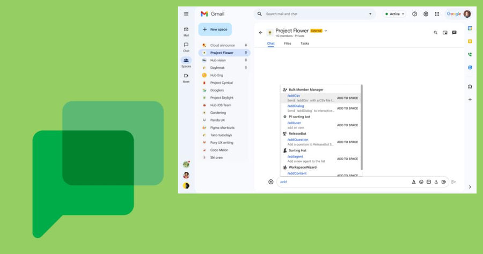Click the search magnifier in search bar
Viewport: 483px width, 254px height.
(x=260, y=14)
